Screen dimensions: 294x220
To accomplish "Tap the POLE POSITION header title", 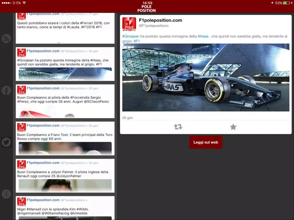I will (x=147, y=9).
